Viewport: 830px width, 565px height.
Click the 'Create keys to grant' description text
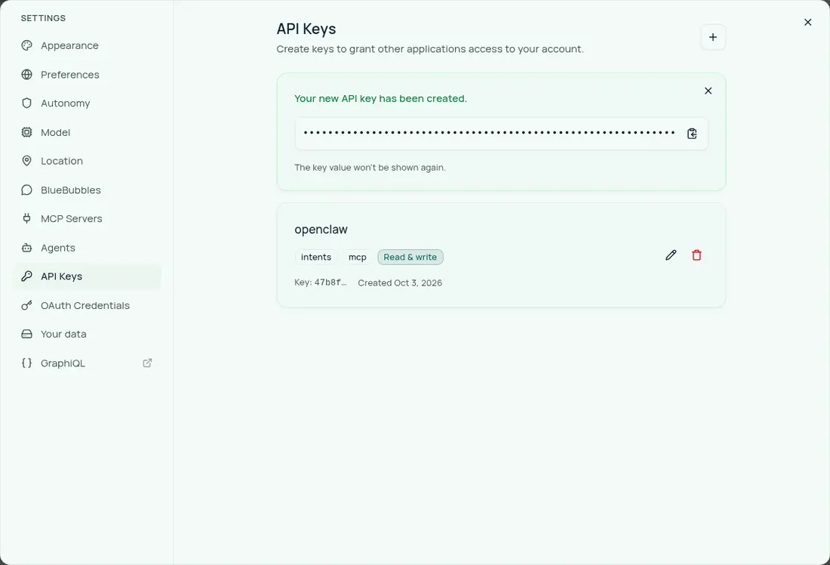pos(430,49)
